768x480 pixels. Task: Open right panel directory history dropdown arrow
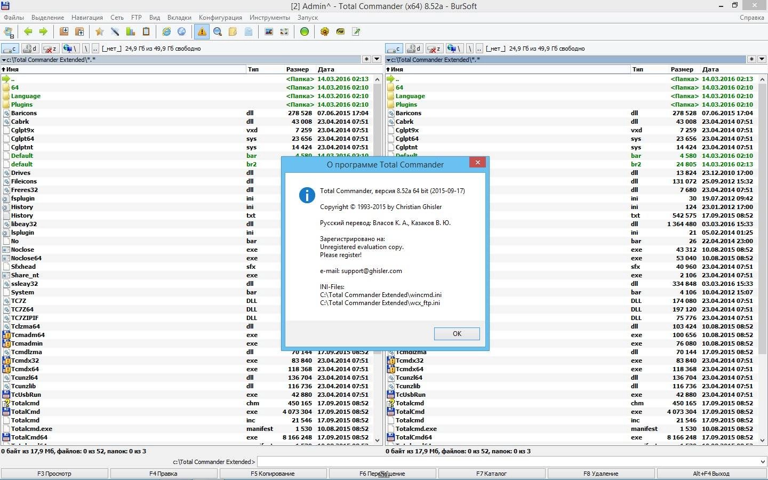(x=762, y=59)
